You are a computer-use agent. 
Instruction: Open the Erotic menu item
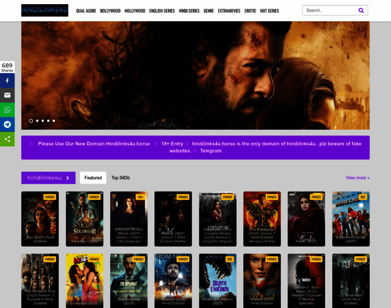point(251,11)
